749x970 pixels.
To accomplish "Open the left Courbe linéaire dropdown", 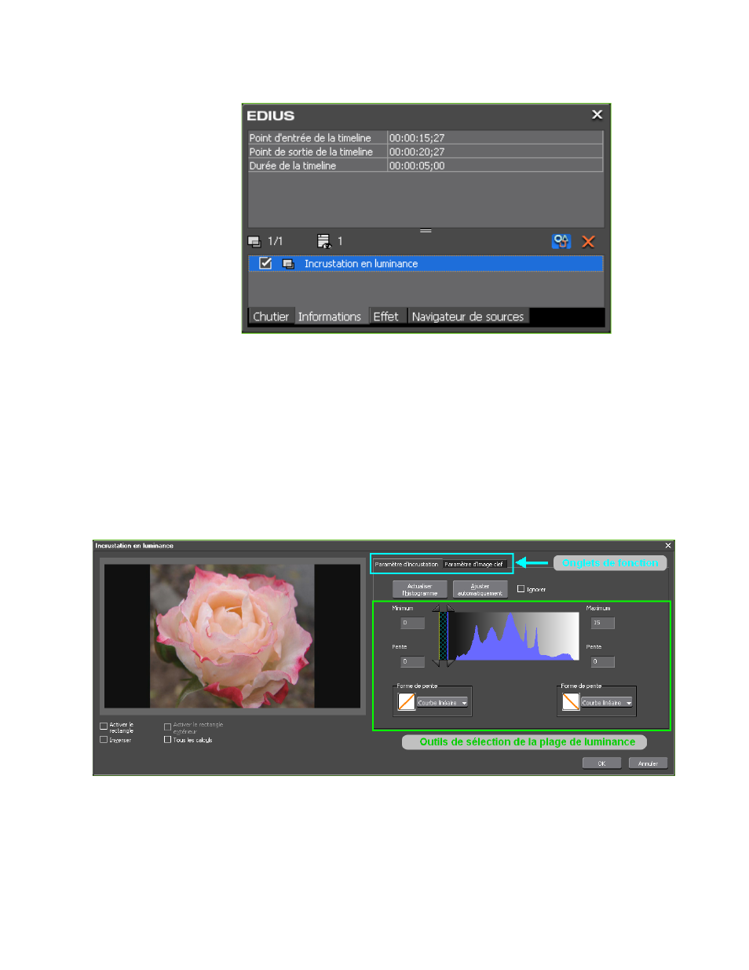I will pos(442,702).
